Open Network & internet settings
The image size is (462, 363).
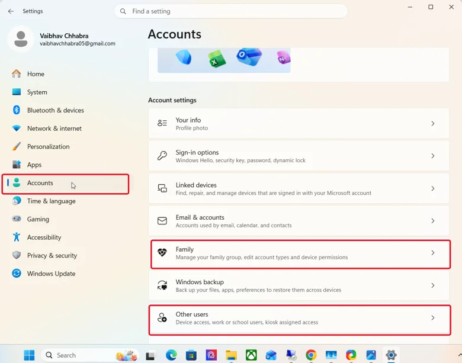[67, 129]
